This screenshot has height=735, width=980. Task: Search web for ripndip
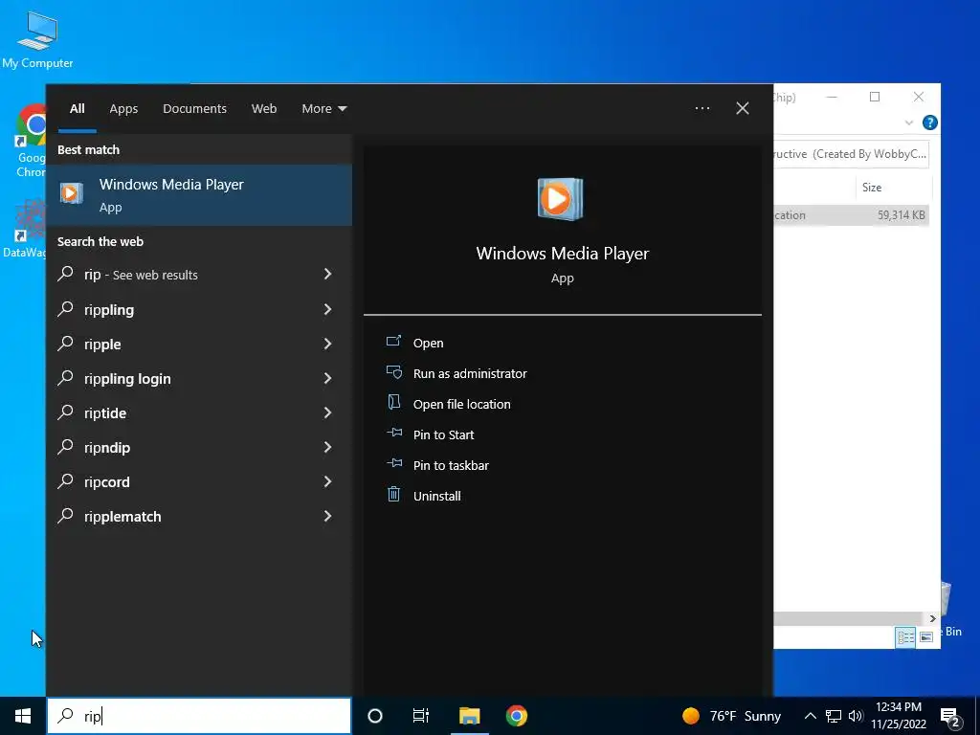pyautogui.click(x=199, y=447)
